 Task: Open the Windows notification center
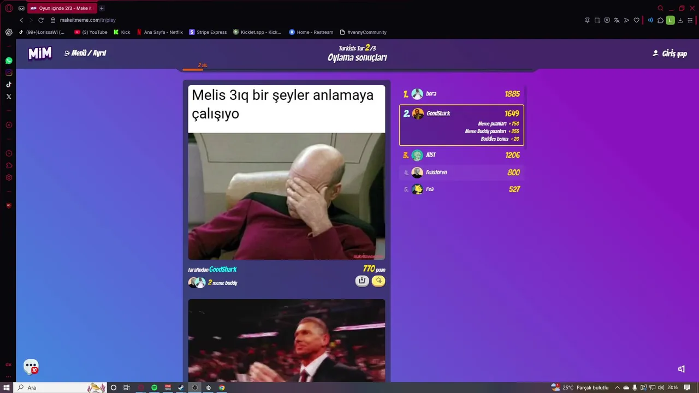pos(687,388)
